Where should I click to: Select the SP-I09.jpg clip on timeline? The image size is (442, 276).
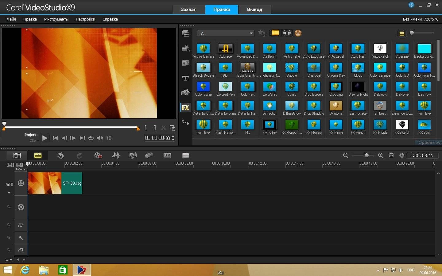coord(55,183)
